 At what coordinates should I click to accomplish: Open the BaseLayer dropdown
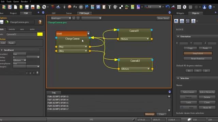tap(61, 18)
